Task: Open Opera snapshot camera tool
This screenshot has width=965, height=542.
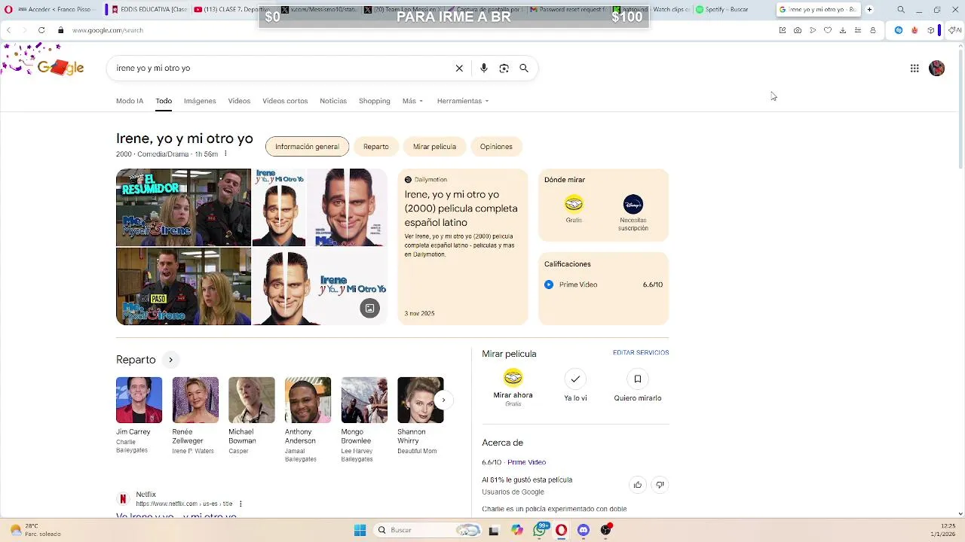Action: tap(798, 30)
